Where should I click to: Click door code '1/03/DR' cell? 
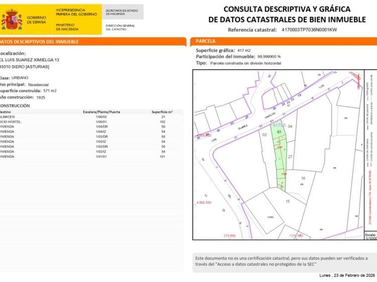(102, 137)
